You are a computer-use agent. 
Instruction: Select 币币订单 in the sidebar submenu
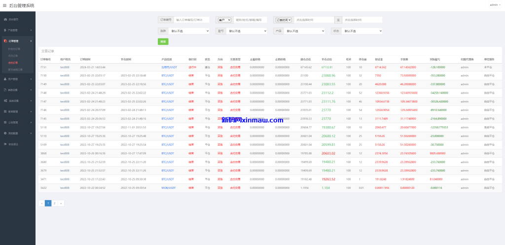pos(14,56)
